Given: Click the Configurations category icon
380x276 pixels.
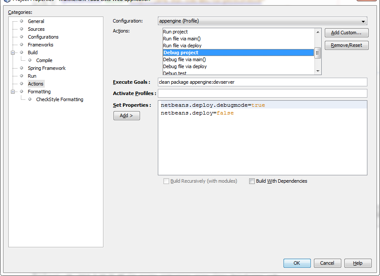Looking at the screenshot, I should click(x=22, y=36).
